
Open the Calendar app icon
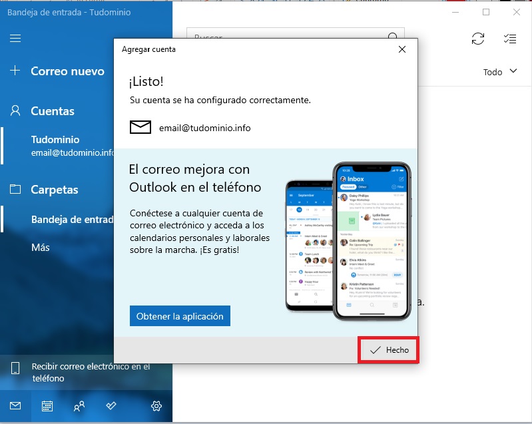tap(47, 406)
